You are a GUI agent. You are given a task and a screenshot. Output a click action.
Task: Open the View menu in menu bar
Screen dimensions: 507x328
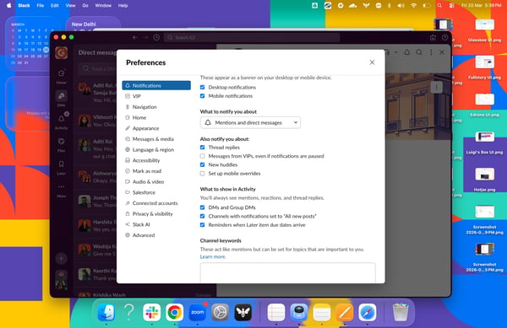pos(70,6)
